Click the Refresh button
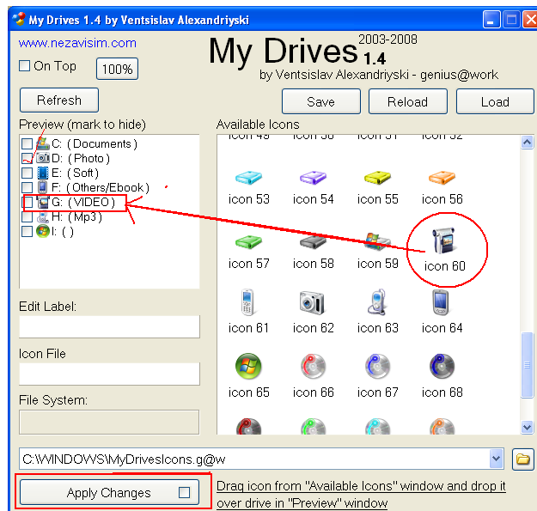Screen dimensions: 537x511 coord(59,100)
